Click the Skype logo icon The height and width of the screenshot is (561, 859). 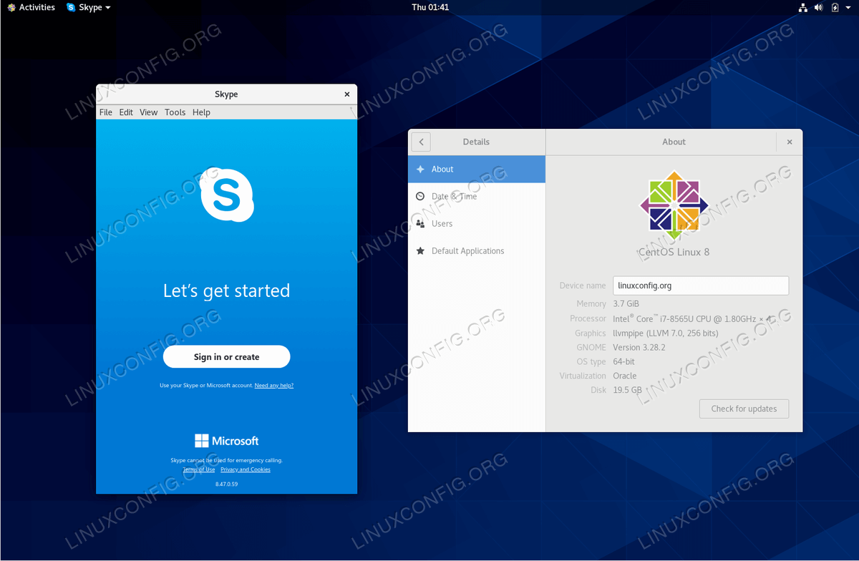pos(227,194)
